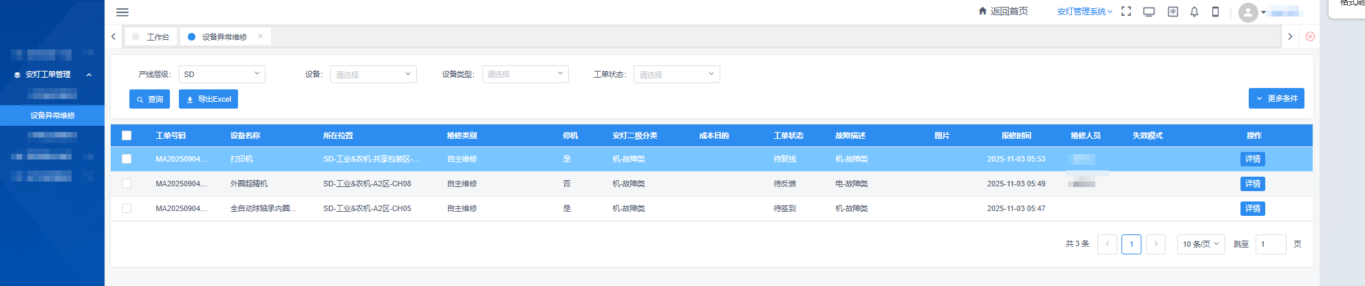Screen dimensions: 1365x286
Task: Open the 10 条/页 page size selector
Action: [1201, 244]
